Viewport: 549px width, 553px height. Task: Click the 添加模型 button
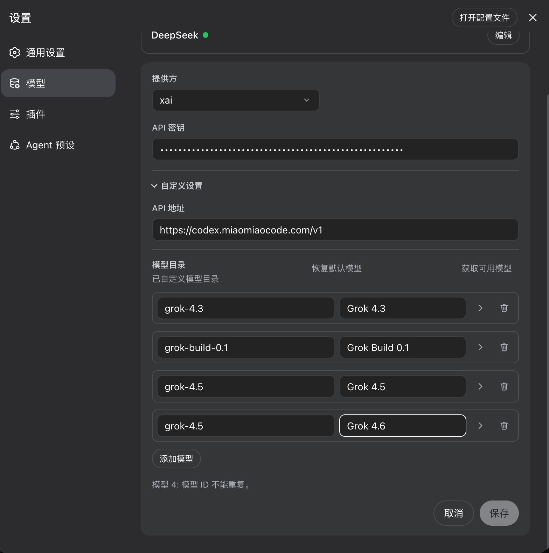[176, 458]
